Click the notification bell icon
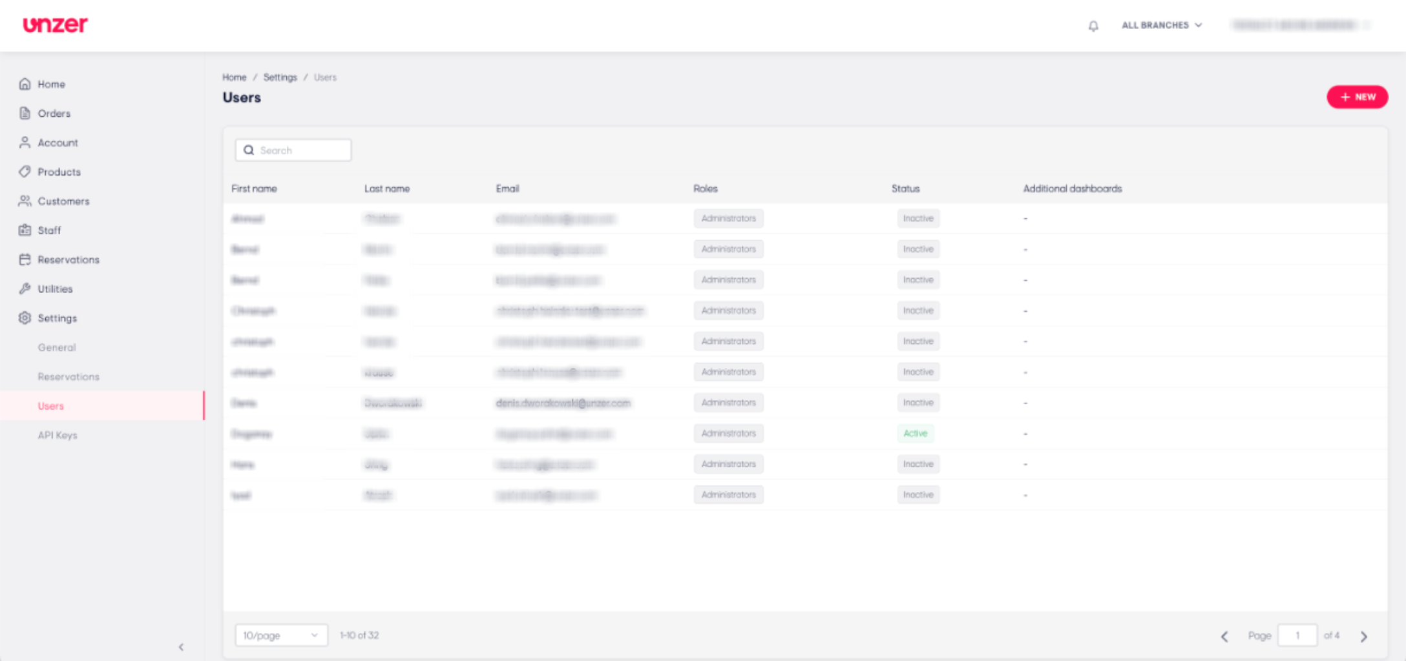This screenshot has width=1406, height=661. tap(1093, 26)
